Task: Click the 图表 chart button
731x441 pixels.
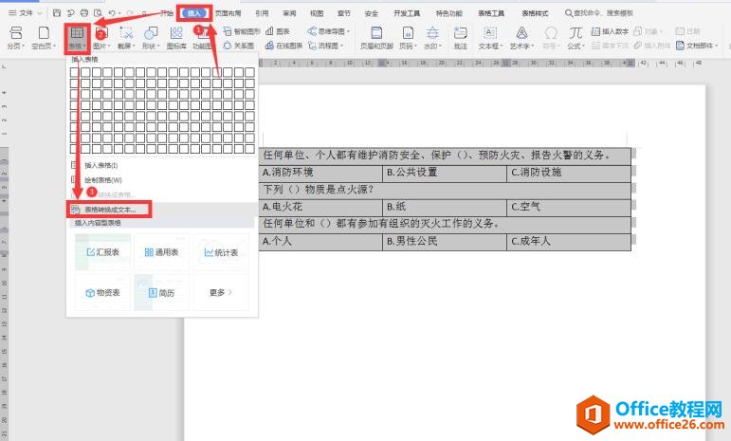Action: click(278, 31)
